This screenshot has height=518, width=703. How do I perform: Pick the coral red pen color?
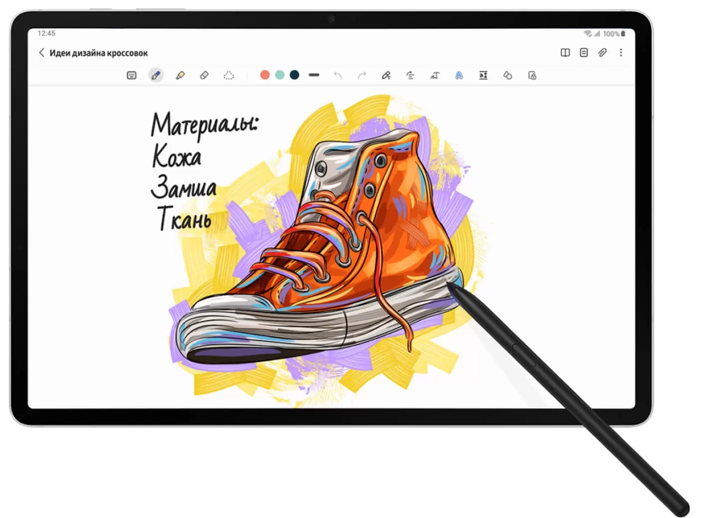265,75
